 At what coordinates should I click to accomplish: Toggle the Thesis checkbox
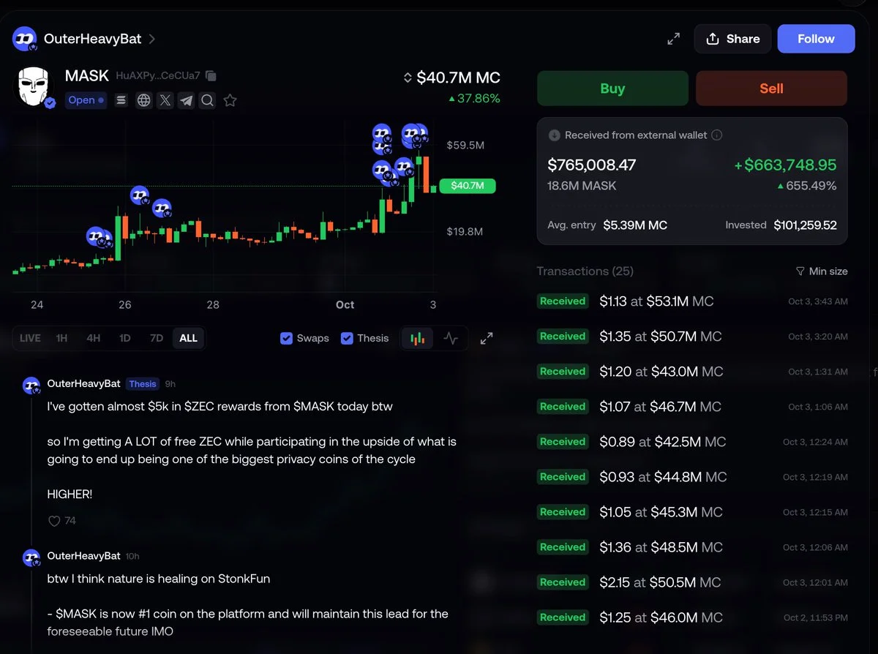click(x=348, y=338)
